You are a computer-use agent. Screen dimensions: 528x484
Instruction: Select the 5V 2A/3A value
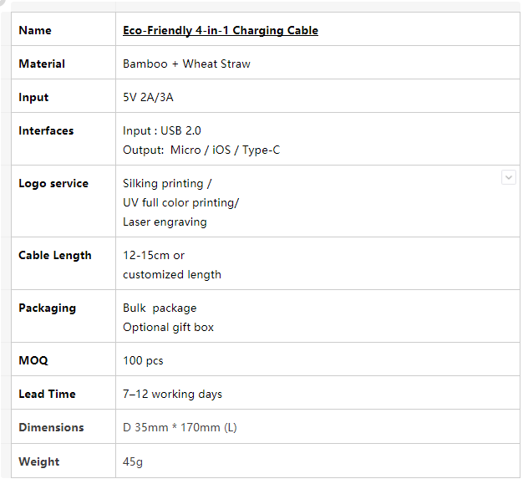(148, 97)
